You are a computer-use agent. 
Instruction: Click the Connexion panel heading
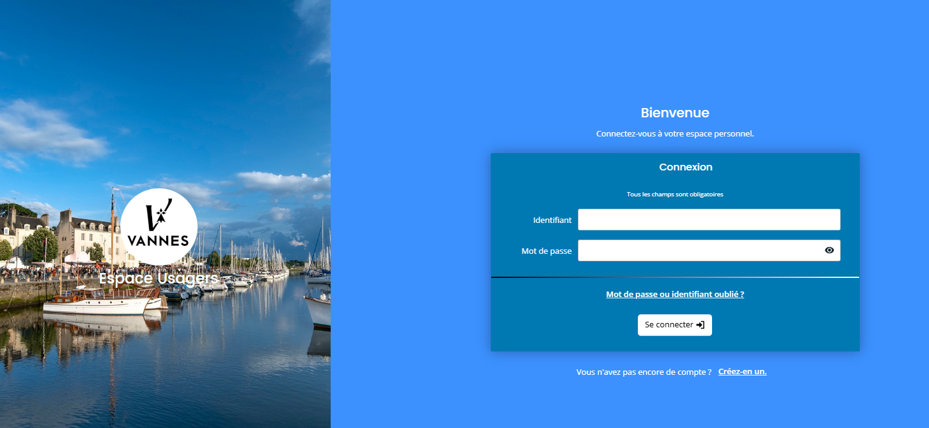click(x=685, y=167)
